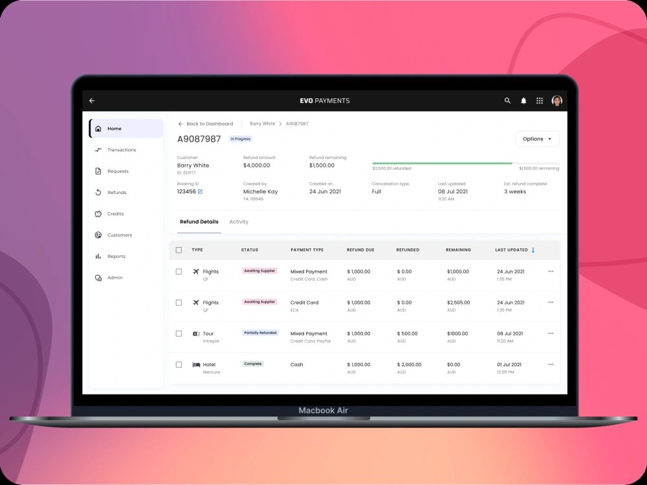Click Barry White in the breadcrumb

click(263, 124)
